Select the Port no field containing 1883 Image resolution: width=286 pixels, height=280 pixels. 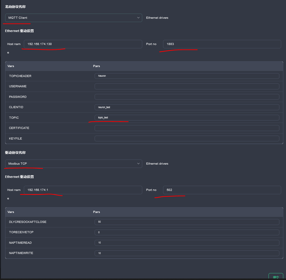(x=222, y=44)
